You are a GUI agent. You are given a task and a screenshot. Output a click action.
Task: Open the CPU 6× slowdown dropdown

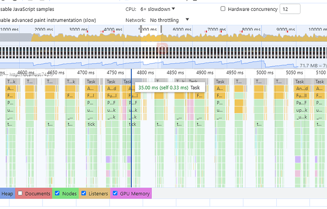coord(158,9)
